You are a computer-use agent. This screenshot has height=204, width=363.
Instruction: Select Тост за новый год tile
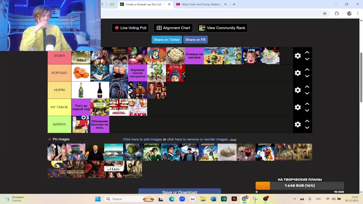coord(81,107)
